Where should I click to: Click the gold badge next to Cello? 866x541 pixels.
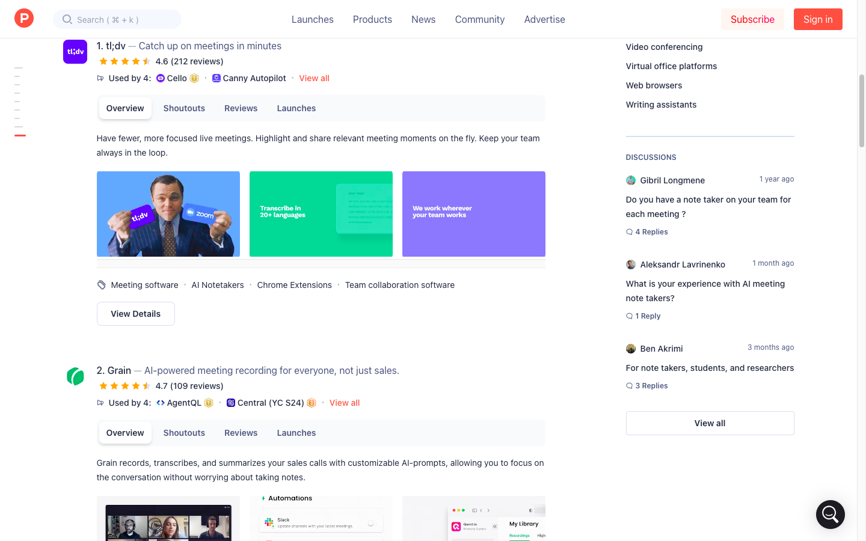pyautogui.click(x=194, y=78)
